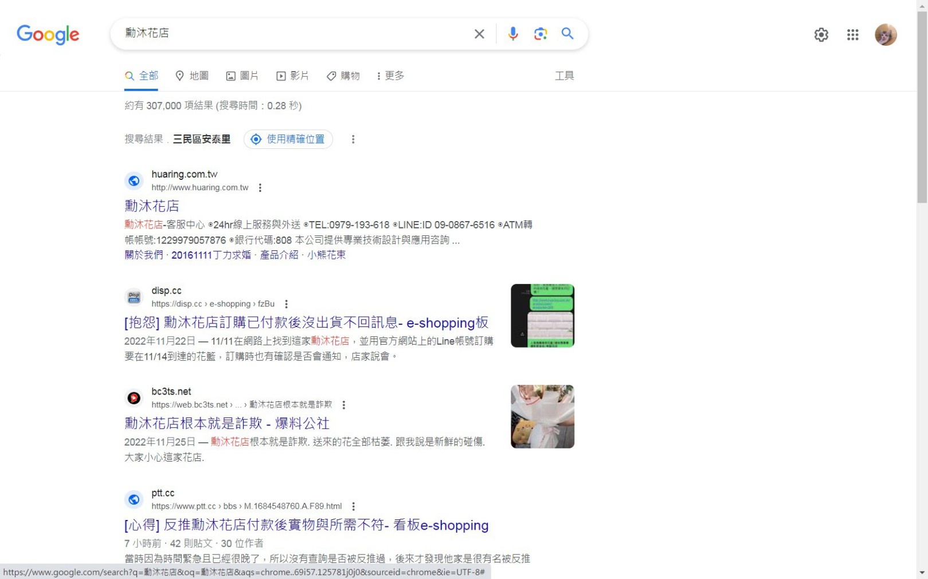Open the settings gear icon
Viewport: 928px width, 579px height.
821,35
